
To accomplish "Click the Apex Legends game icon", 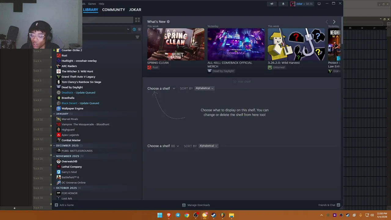I will 59,135.
